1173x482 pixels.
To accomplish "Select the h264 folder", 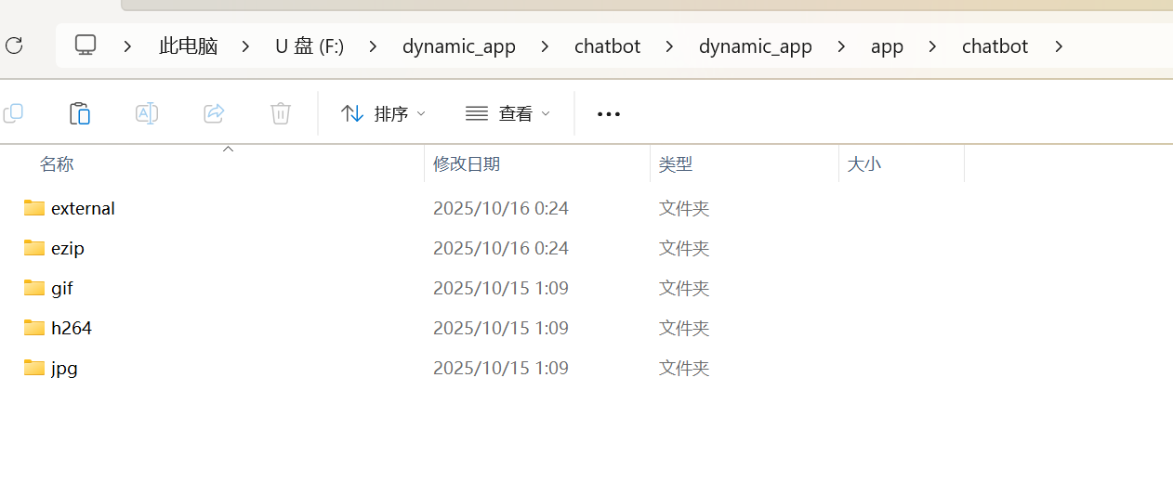I will 72,328.
